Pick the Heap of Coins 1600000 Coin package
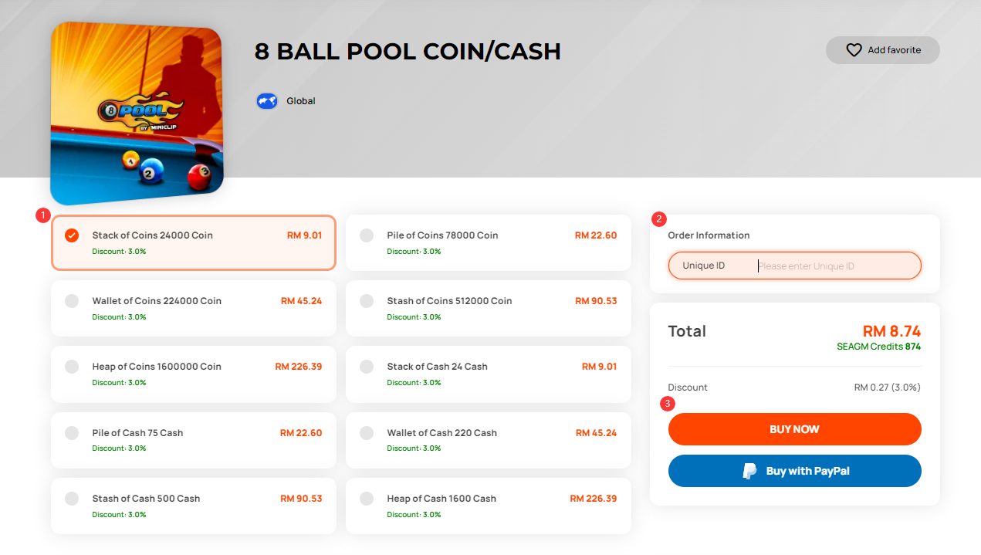Viewport: 981px width, 555px height. pyautogui.click(x=193, y=374)
